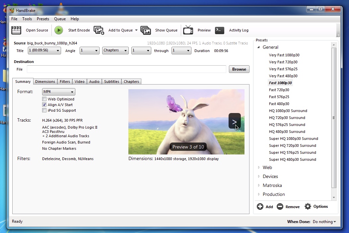Open the Format MP4 dropdown

[x=58, y=91]
